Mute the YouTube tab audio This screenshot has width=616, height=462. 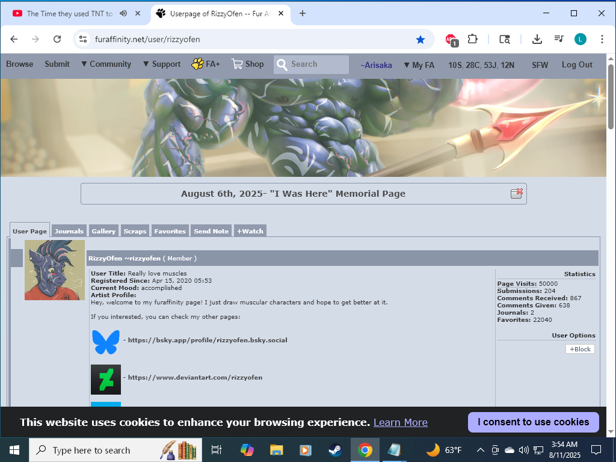point(123,13)
